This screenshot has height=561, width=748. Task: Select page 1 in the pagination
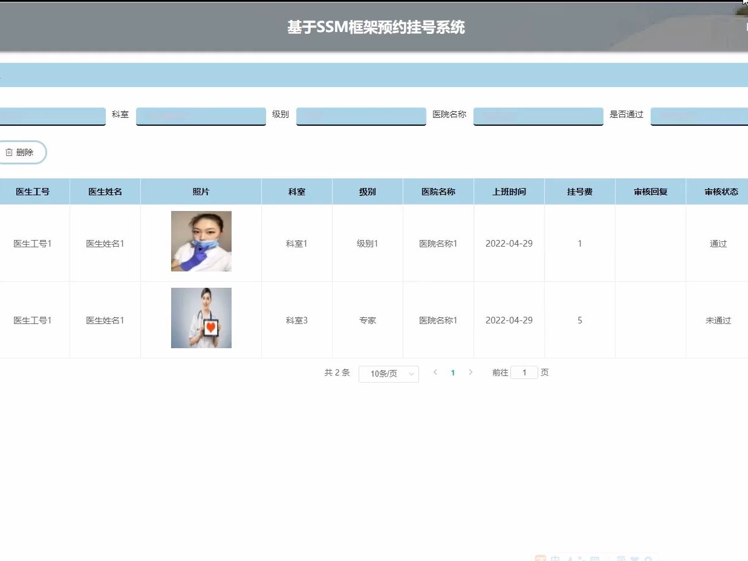point(453,373)
